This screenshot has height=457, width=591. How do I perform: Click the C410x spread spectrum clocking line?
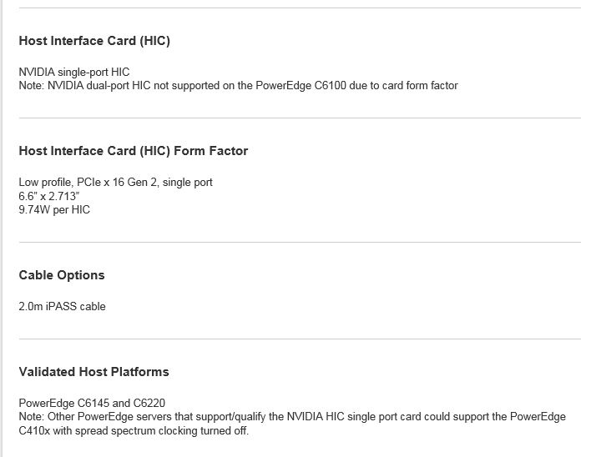click(134, 430)
